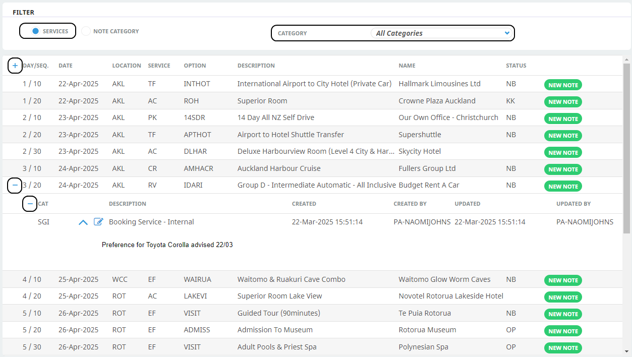Create new note for Skycity Hotel
Screen dimensions: 632x357
[563, 153]
